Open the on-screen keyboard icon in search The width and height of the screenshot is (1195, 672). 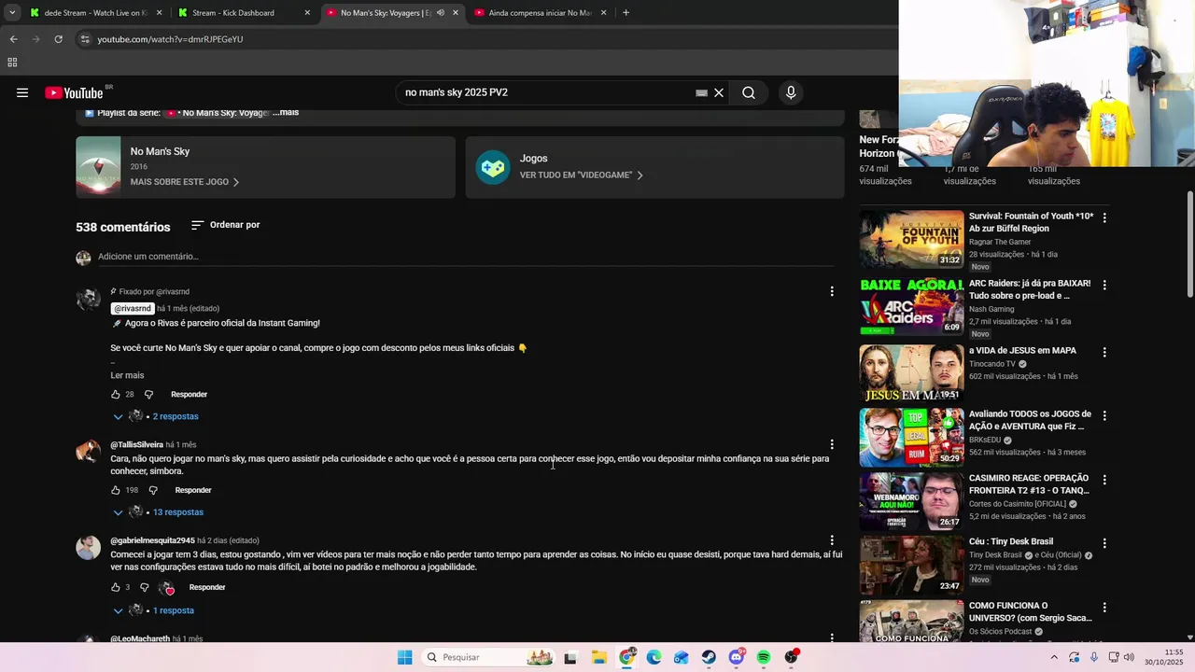coord(701,92)
